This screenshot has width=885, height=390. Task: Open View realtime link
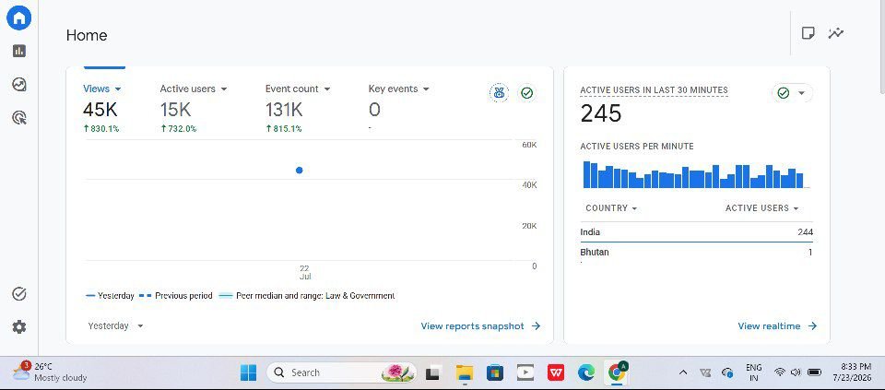tap(777, 326)
